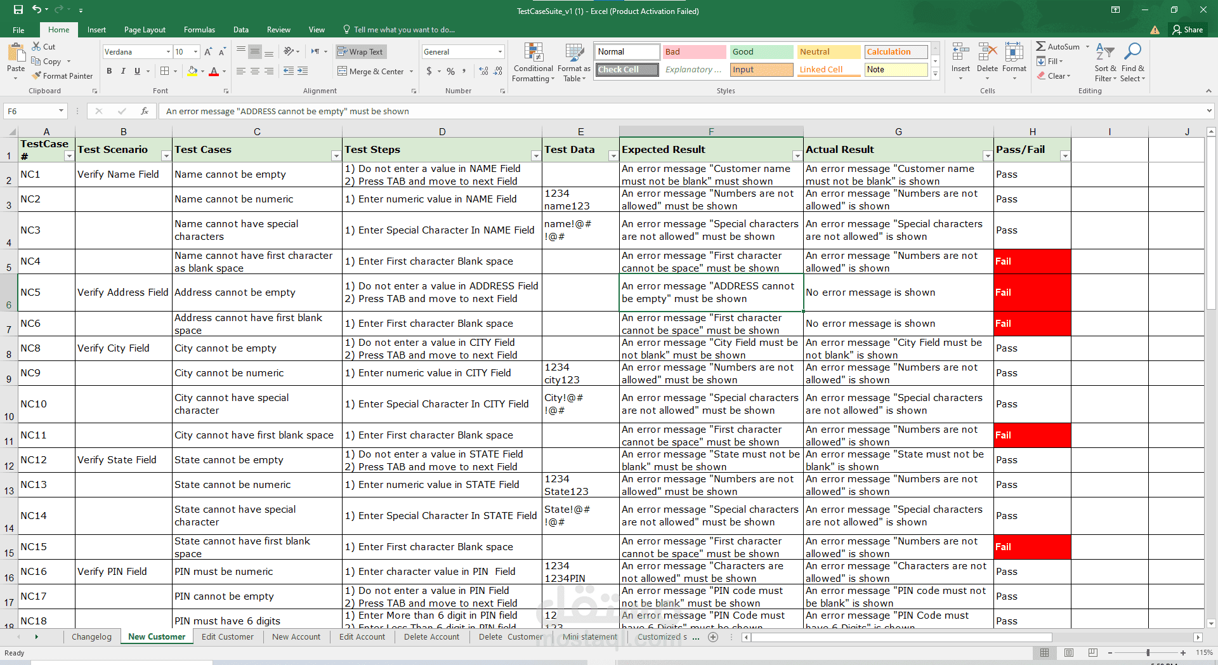1218x665 pixels.
Task: Open the Test Scenario column filter dropdown
Action: pos(166,155)
